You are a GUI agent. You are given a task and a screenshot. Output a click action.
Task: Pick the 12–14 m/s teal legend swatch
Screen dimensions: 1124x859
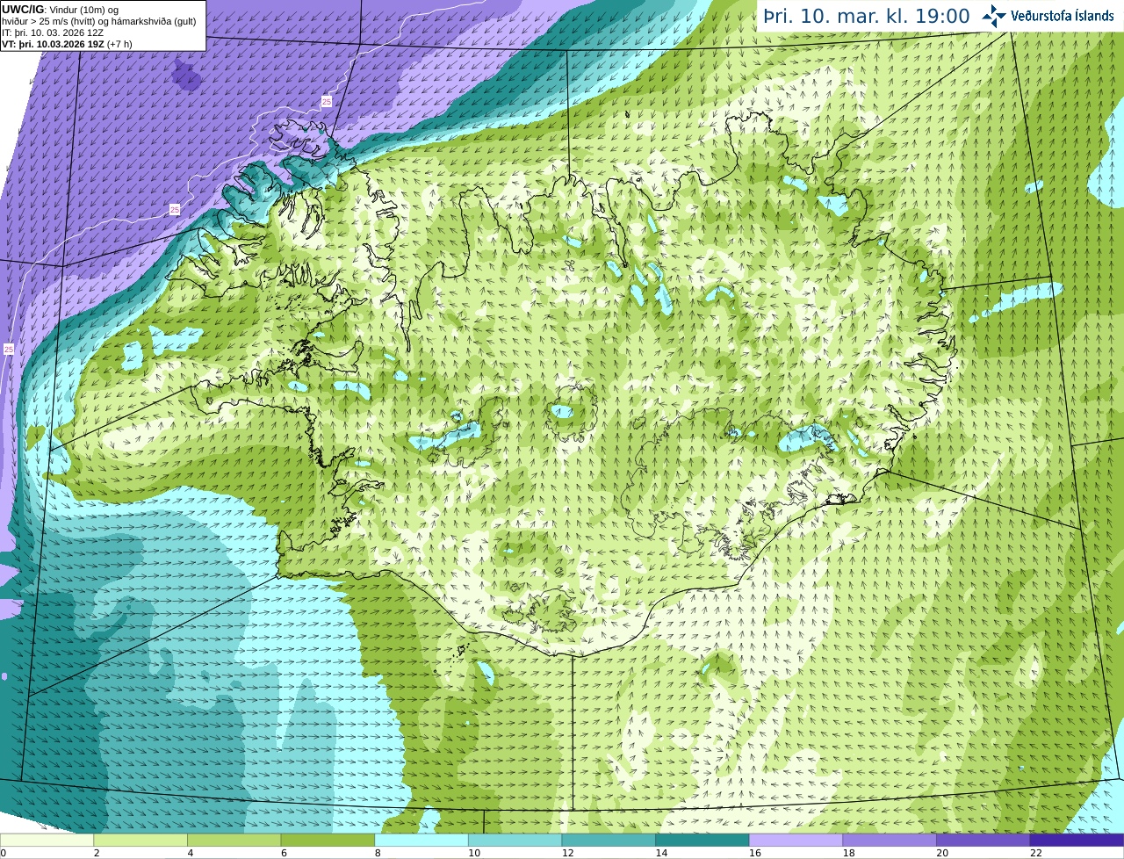click(x=609, y=840)
